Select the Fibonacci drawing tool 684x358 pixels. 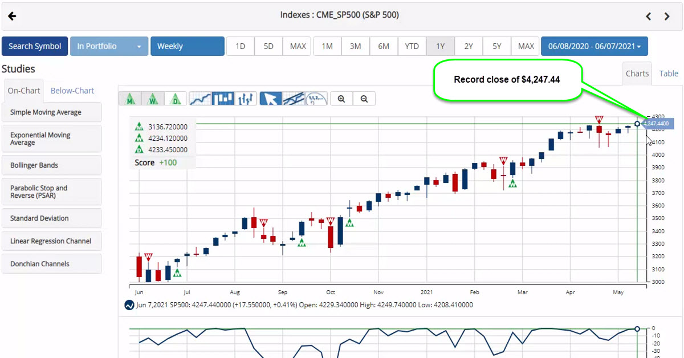[x=316, y=99]
